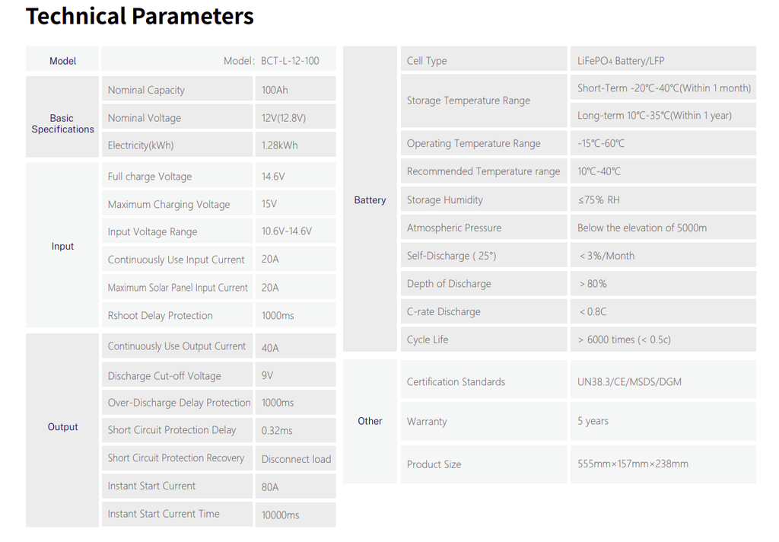Viewport: 779px width, 542px height.
Task: Click the Technical Parameters heading
Action: [140, 16]
